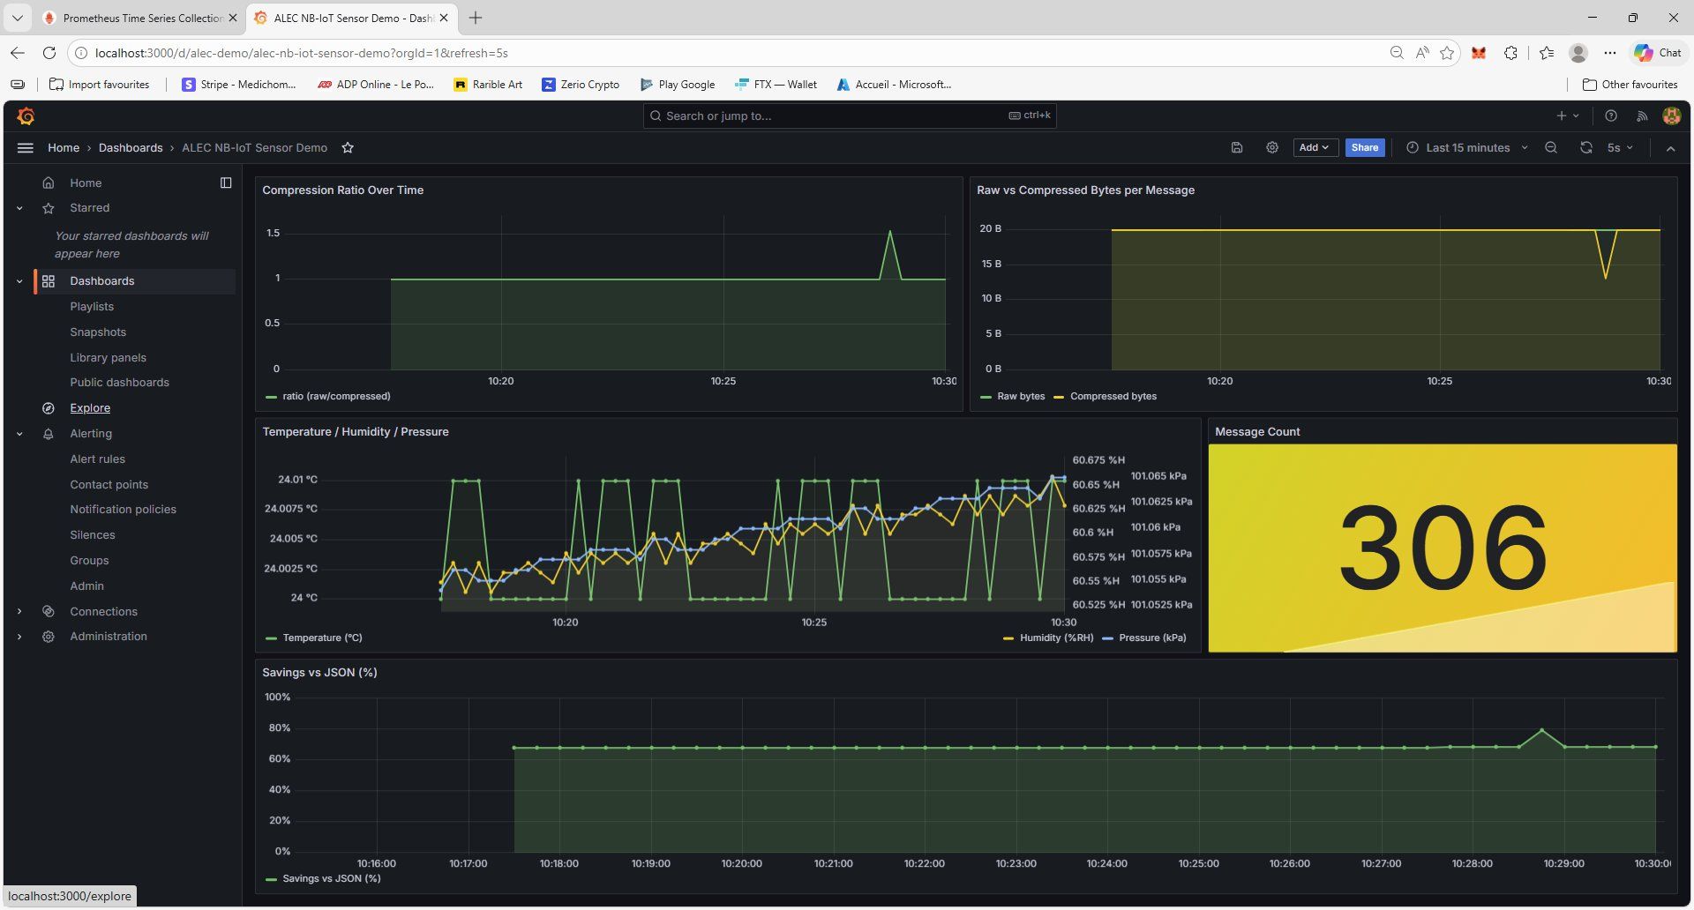Toggle Compressed bytes series in legend
This screenshot has height=910, width=1694.
click(1113, 397)
